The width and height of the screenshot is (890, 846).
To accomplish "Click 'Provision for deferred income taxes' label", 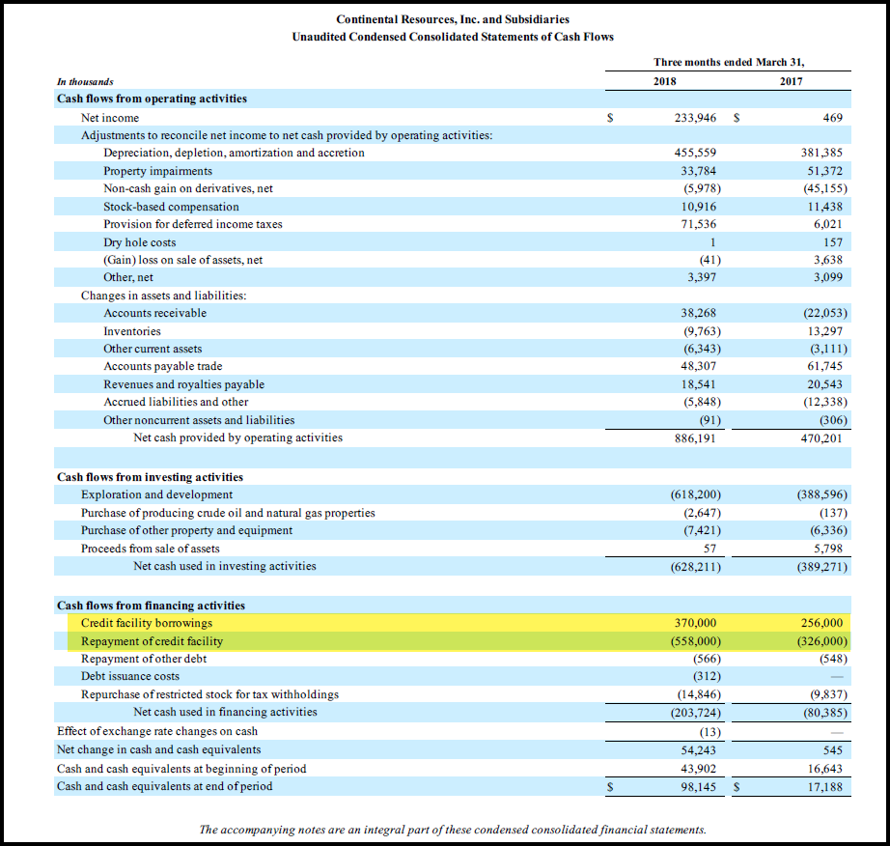I will tap(192, 224).
